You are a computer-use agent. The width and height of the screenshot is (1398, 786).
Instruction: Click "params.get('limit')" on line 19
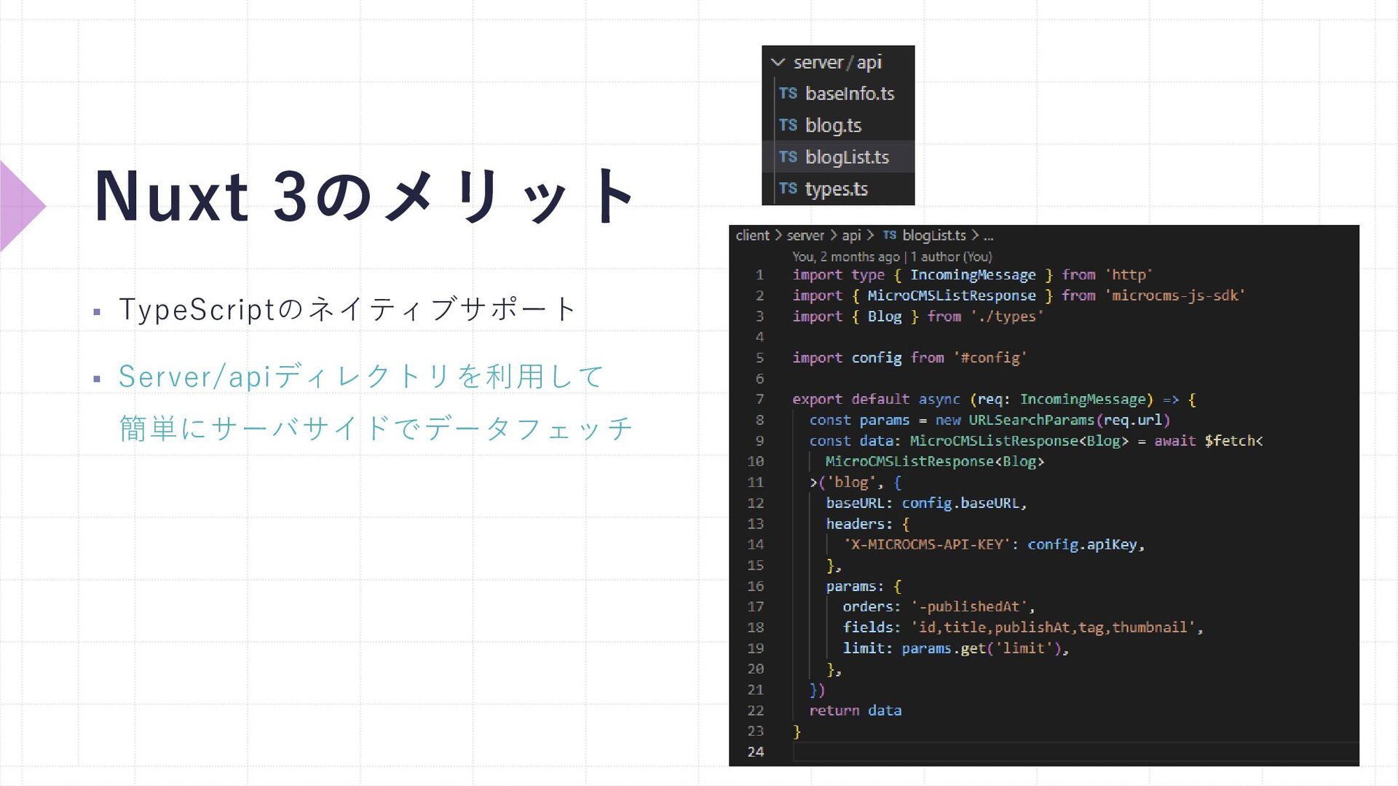982,648
